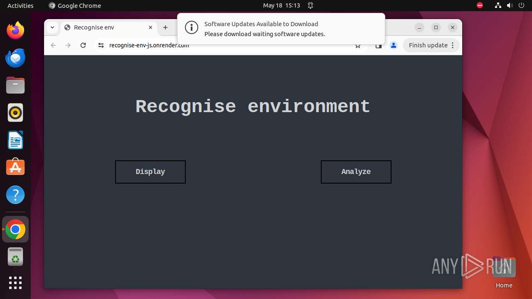Viewport: 532px width, 299px height.
Task: Open Trash from the dock
Action: pos(15,257)
